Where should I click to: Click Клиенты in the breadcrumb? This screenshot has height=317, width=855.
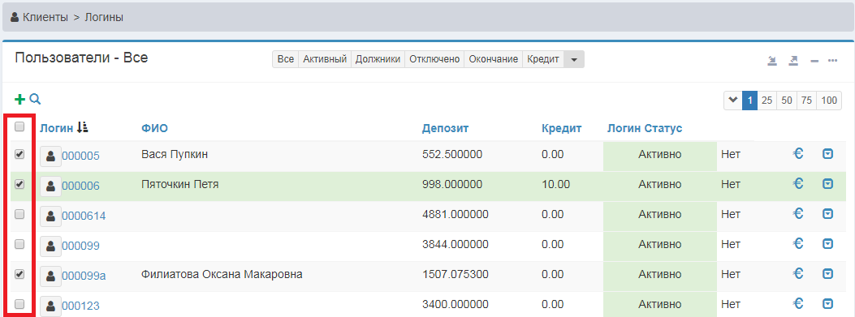tap(45, 17)
